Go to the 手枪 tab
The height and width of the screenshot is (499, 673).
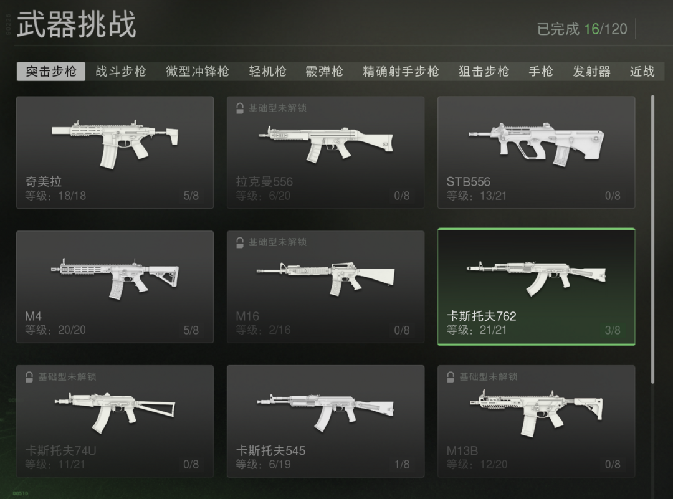point(541,71)
